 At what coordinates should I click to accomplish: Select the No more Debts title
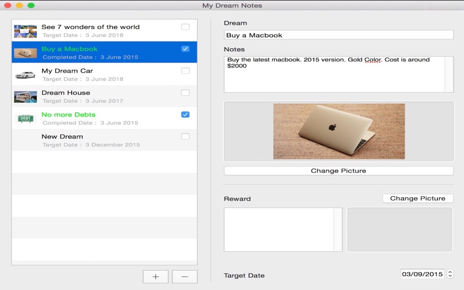click(68, 114)
